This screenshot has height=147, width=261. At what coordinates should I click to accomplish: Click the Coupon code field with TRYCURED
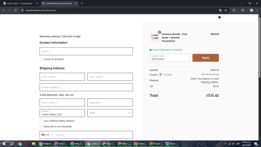click(x=170, y=58)
